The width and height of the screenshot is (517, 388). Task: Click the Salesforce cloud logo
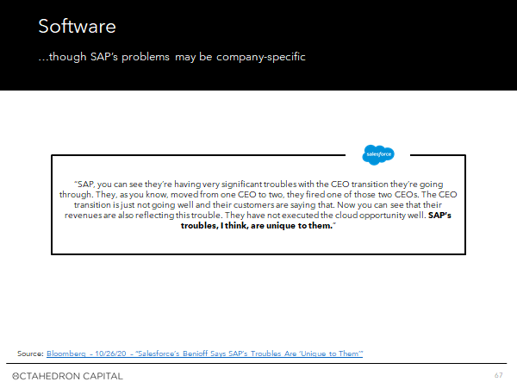point(378,154)
